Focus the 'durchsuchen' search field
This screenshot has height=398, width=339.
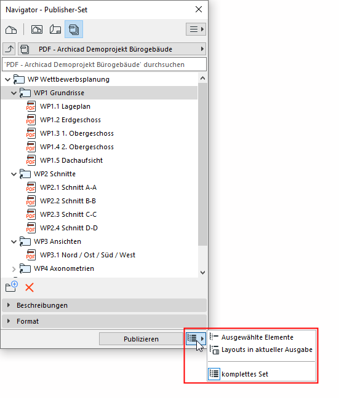[104, 64]
